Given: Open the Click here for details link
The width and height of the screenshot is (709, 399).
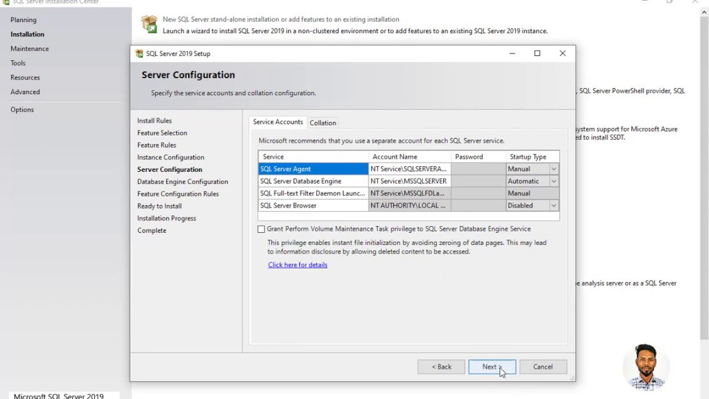Looking at the screenshot, I should pos(297,265).
